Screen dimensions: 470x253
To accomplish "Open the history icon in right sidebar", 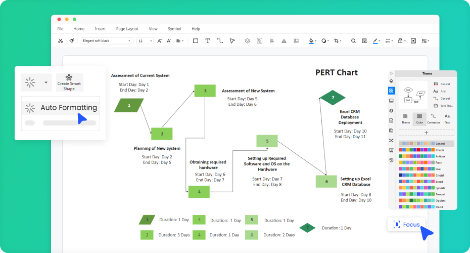I will (391, 160).
